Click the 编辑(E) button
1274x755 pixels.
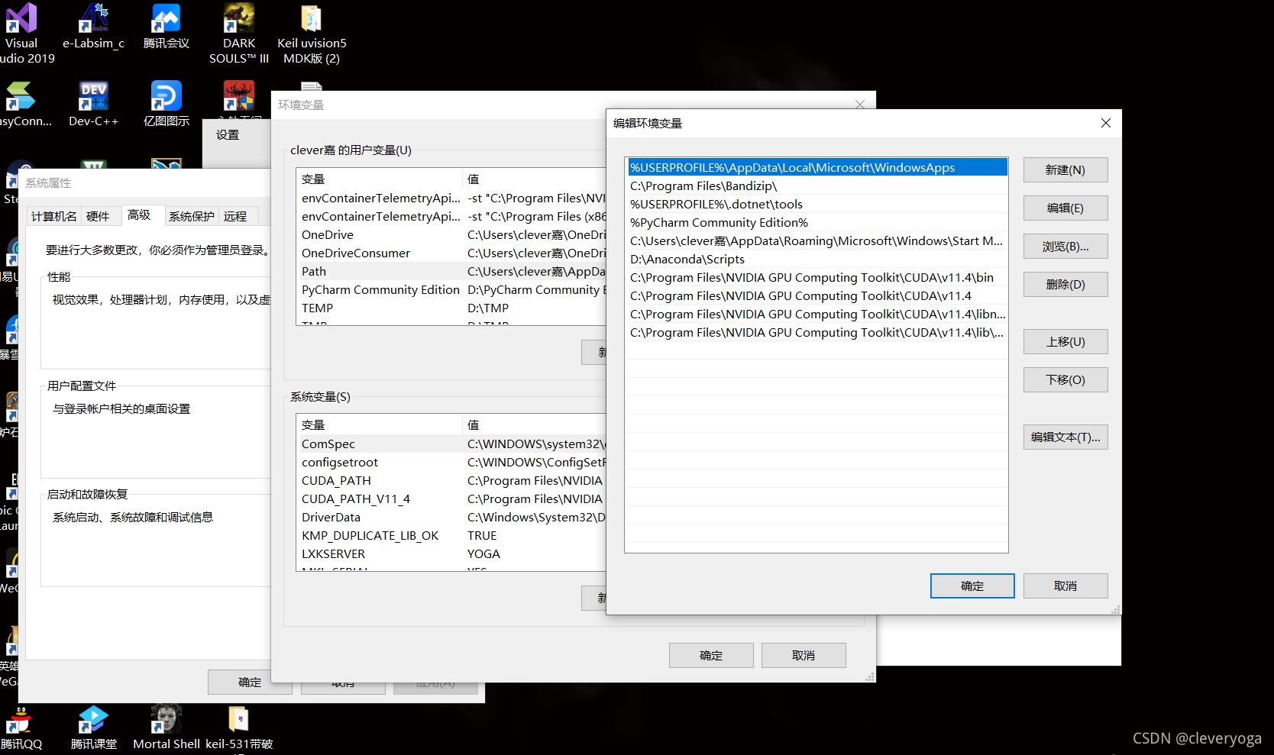tap(1065, 208)
